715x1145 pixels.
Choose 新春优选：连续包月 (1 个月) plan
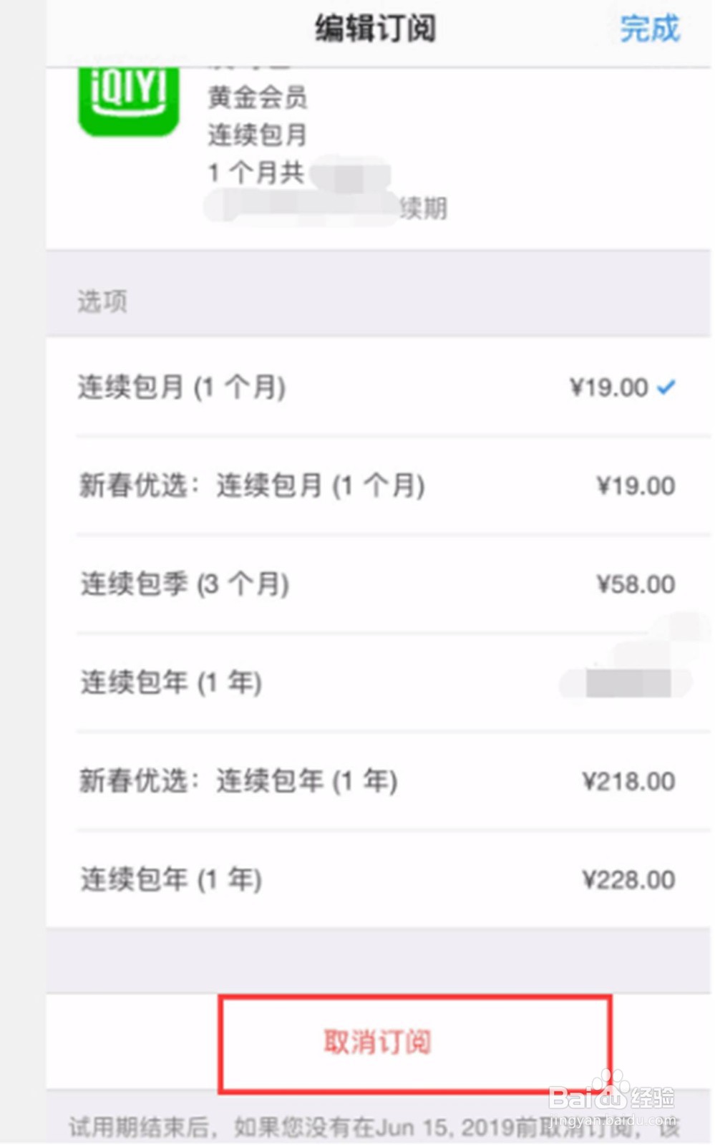pyautogui.click(x=251, y=486)
